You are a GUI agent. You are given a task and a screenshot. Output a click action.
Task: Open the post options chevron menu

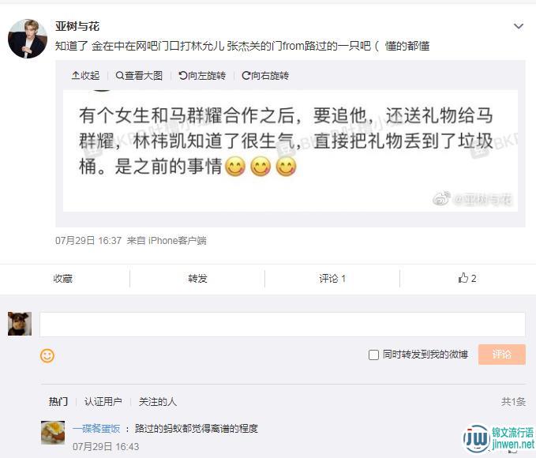pos(519,26)
